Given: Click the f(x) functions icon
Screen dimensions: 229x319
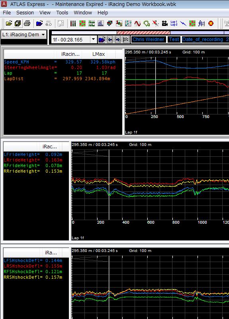Looking at the screenshot, I should (x=202, y=24).
